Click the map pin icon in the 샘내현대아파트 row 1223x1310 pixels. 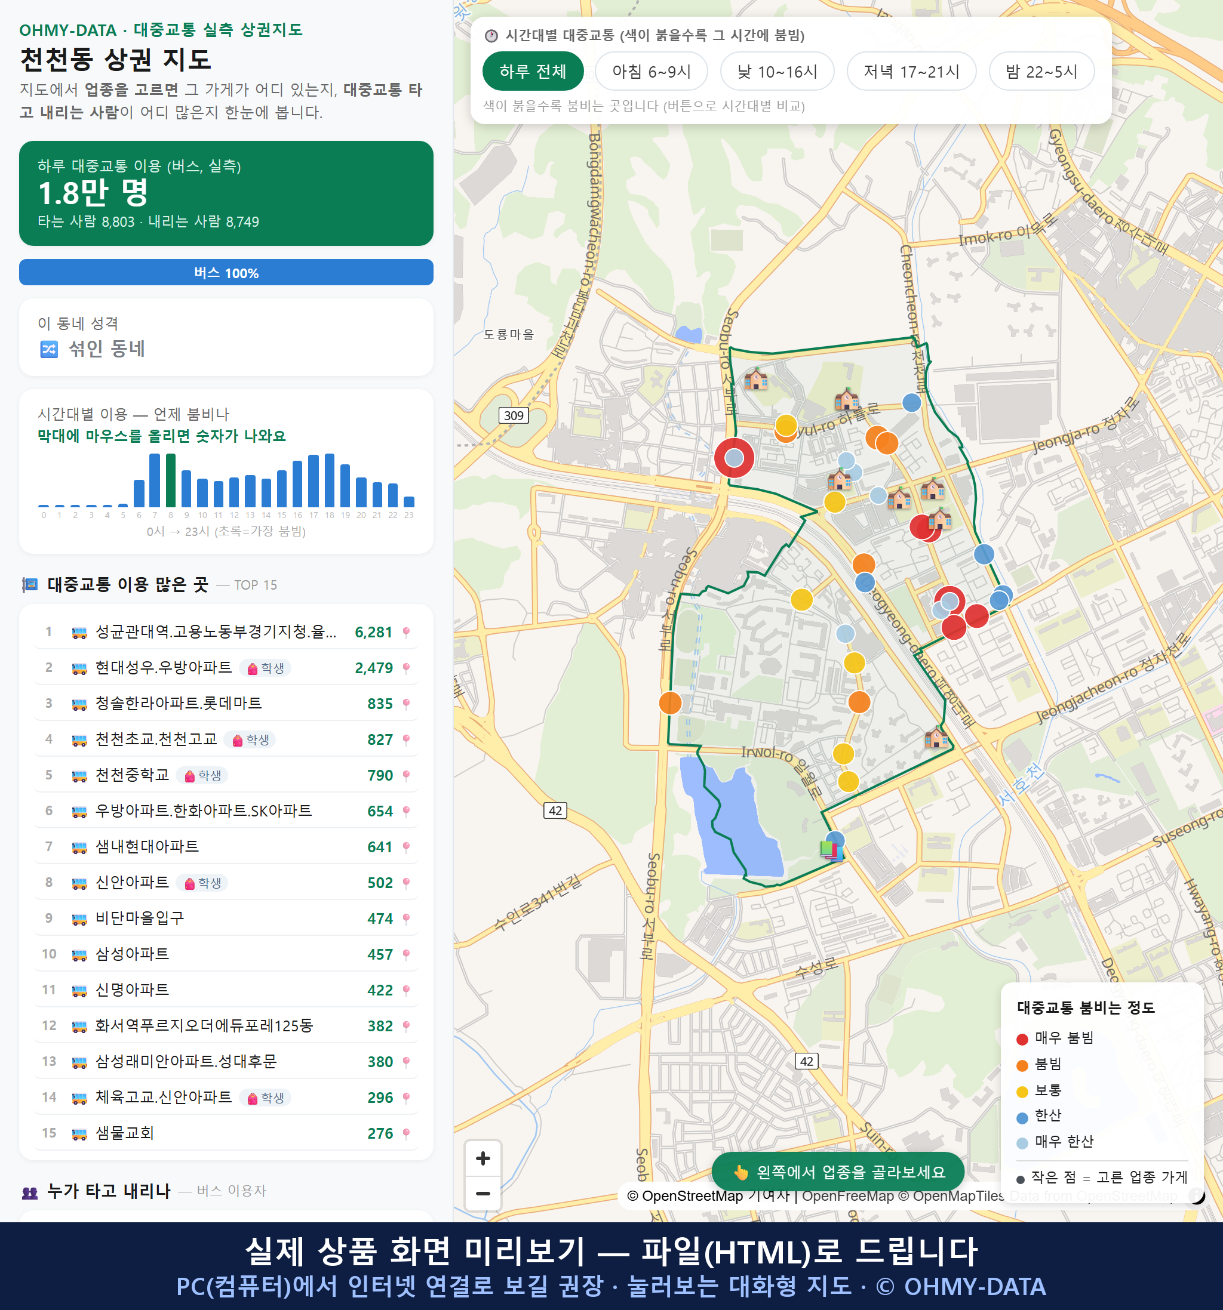(x=406, y=847)
